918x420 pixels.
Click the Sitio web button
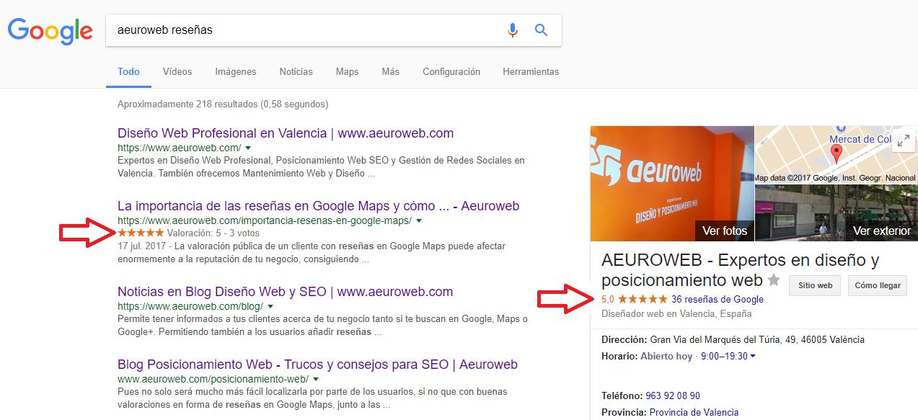[815, 285]
